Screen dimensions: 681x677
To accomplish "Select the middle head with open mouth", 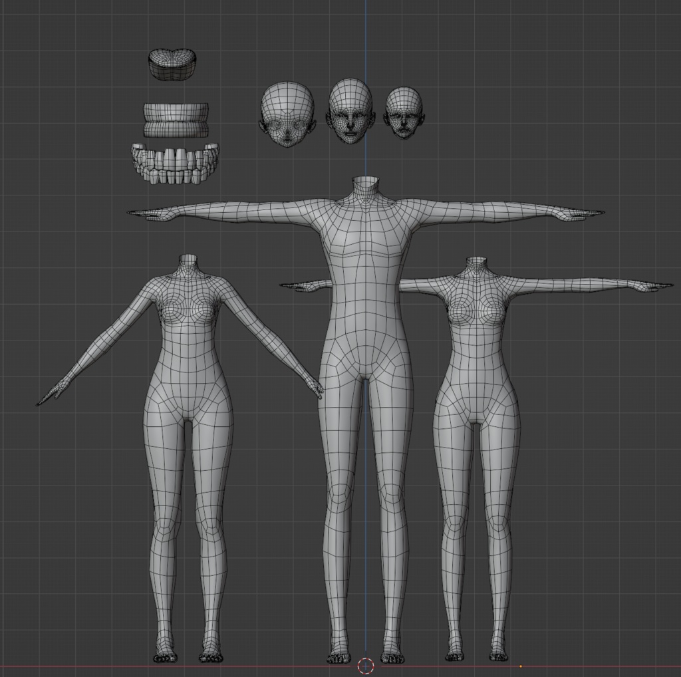I will coord(351,111).
